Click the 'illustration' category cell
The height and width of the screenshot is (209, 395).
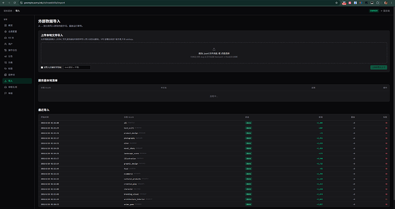tap(130, 159)
